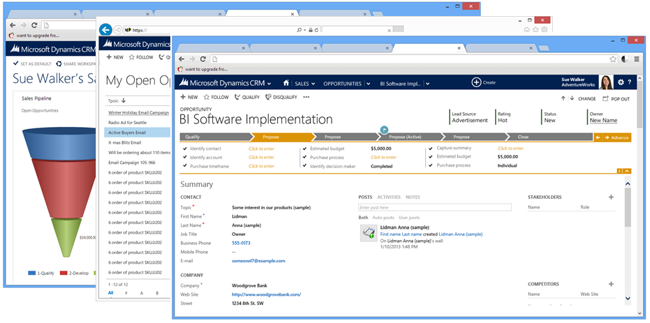Collapse the process bar chevron
650x323 pixels.
click(x=627, y=171)
